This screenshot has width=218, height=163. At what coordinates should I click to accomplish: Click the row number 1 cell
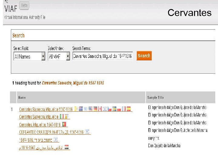[12, 110]
